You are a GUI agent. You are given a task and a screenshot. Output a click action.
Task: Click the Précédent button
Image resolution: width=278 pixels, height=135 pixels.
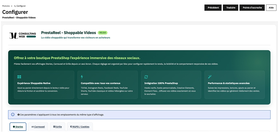coord(213,8)
